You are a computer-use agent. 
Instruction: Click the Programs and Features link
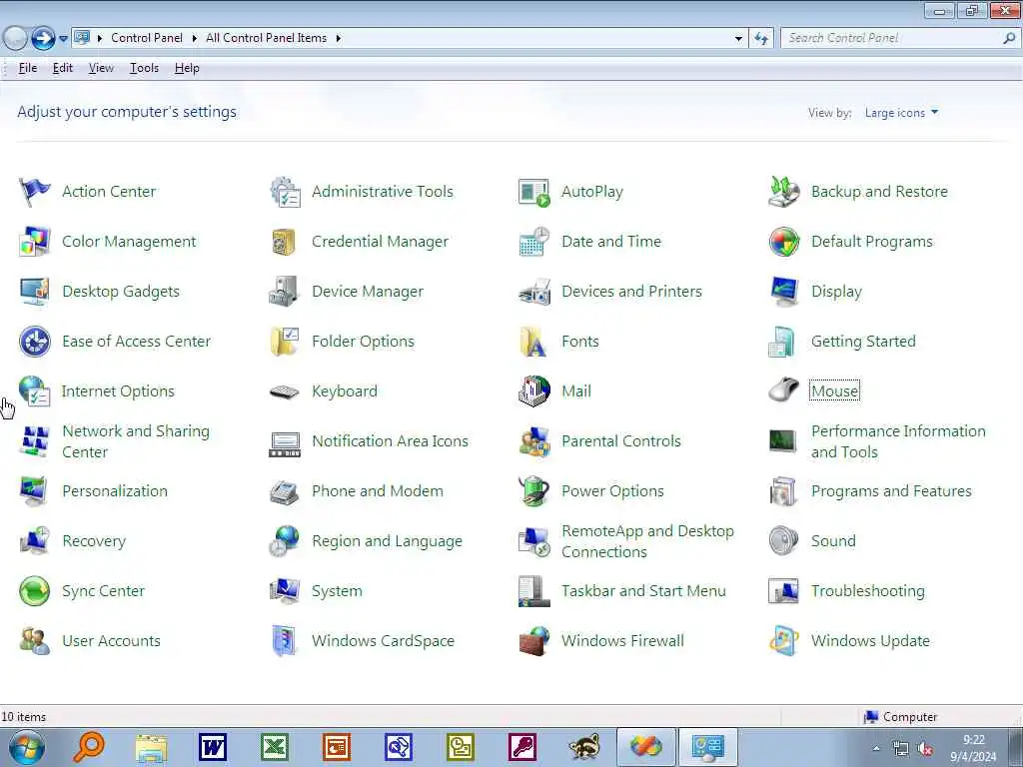891,491
